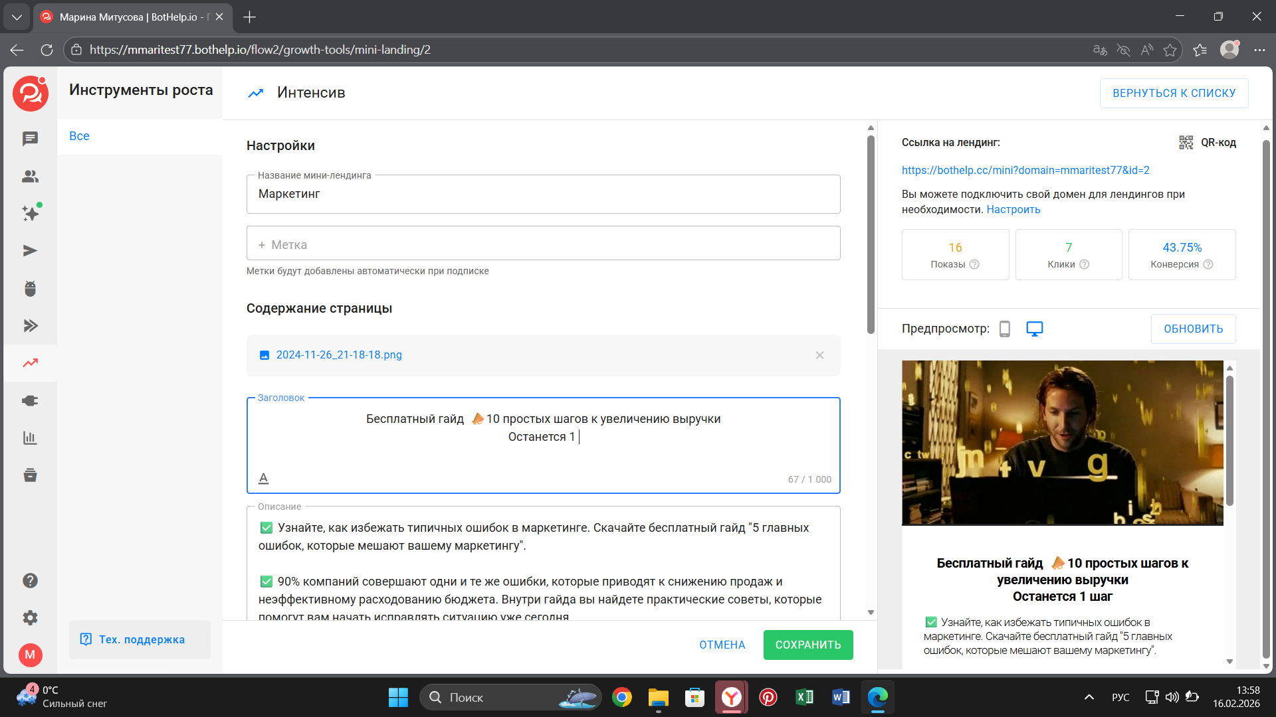Open the chats section in the sidebar
This screenshot has width=1276, height=717.
point(30,139)
